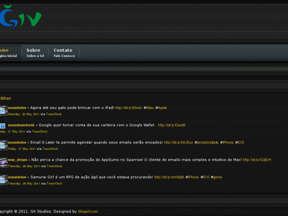
Task: Open Thursday, 26 May 2011 timestamp on Samurai Girl tweet
Action: coord(24,184)
